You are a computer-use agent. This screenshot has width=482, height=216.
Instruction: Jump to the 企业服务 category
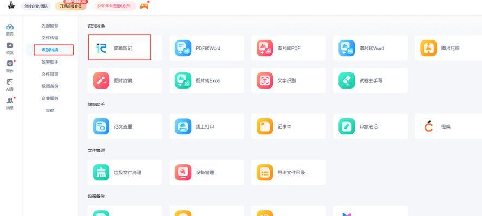(50, 98)
